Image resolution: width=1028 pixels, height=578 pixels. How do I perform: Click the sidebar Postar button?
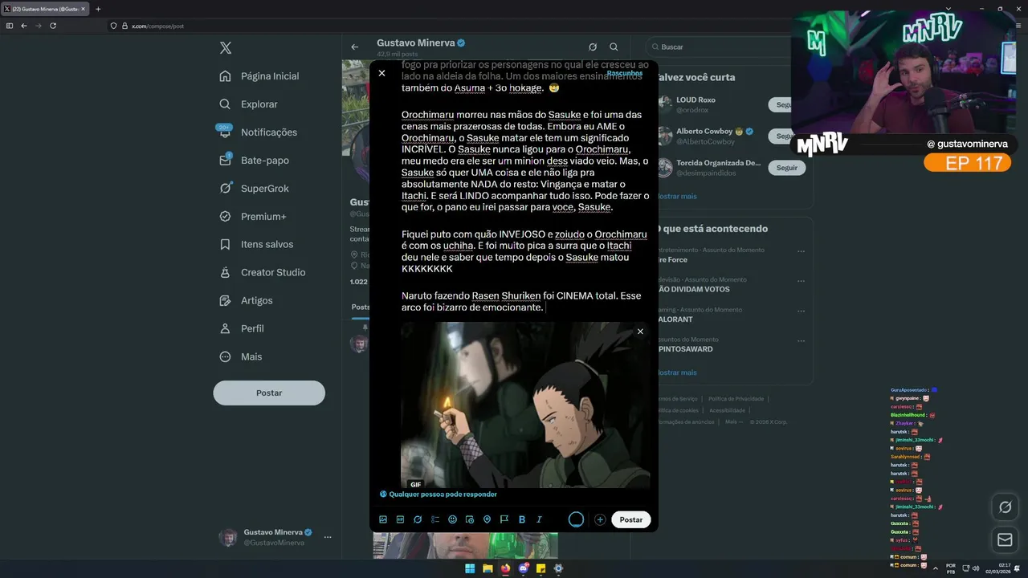(269, 393)
